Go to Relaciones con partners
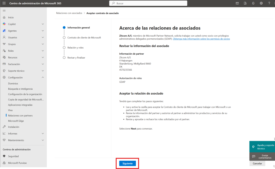 [20, 116]
